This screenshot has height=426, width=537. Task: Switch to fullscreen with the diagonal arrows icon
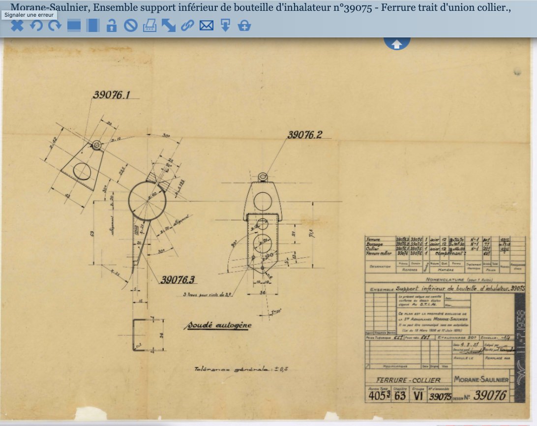click(169, 26)
